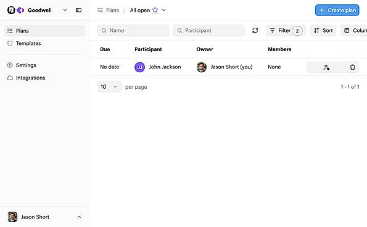The width and height of the screenshot is (367, 227).
Task: Change the 10 per page selector
Action: tap(109, 87)
